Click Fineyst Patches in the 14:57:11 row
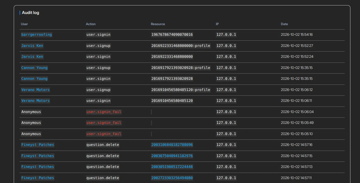The width and height of the screenshot is (360, 183). pyautogui.click(x=38, y=178)
